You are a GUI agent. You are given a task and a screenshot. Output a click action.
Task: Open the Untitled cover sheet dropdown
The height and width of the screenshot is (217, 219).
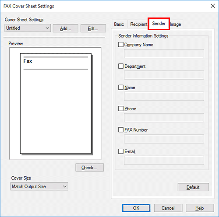(28, 28)
